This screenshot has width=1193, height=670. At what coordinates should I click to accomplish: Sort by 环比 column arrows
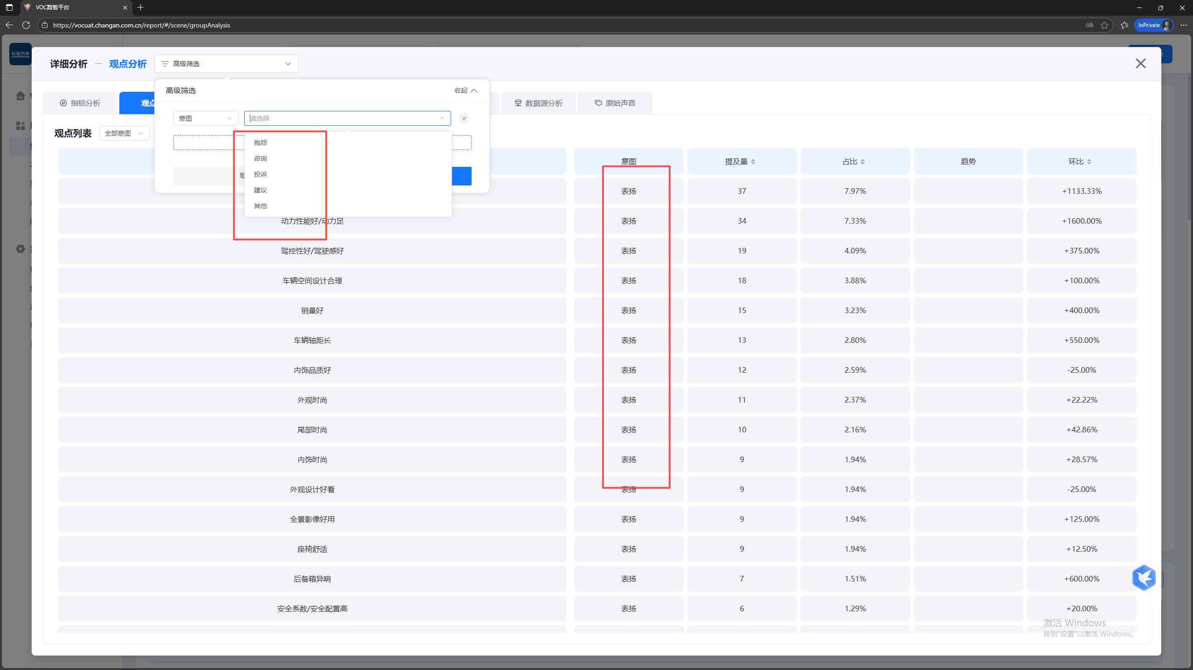pos(1089,162)
